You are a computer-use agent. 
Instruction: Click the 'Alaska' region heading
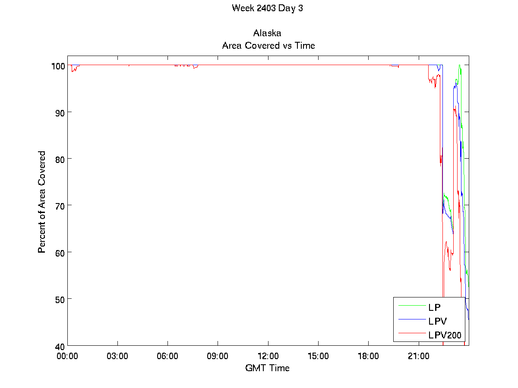[267, 33]
